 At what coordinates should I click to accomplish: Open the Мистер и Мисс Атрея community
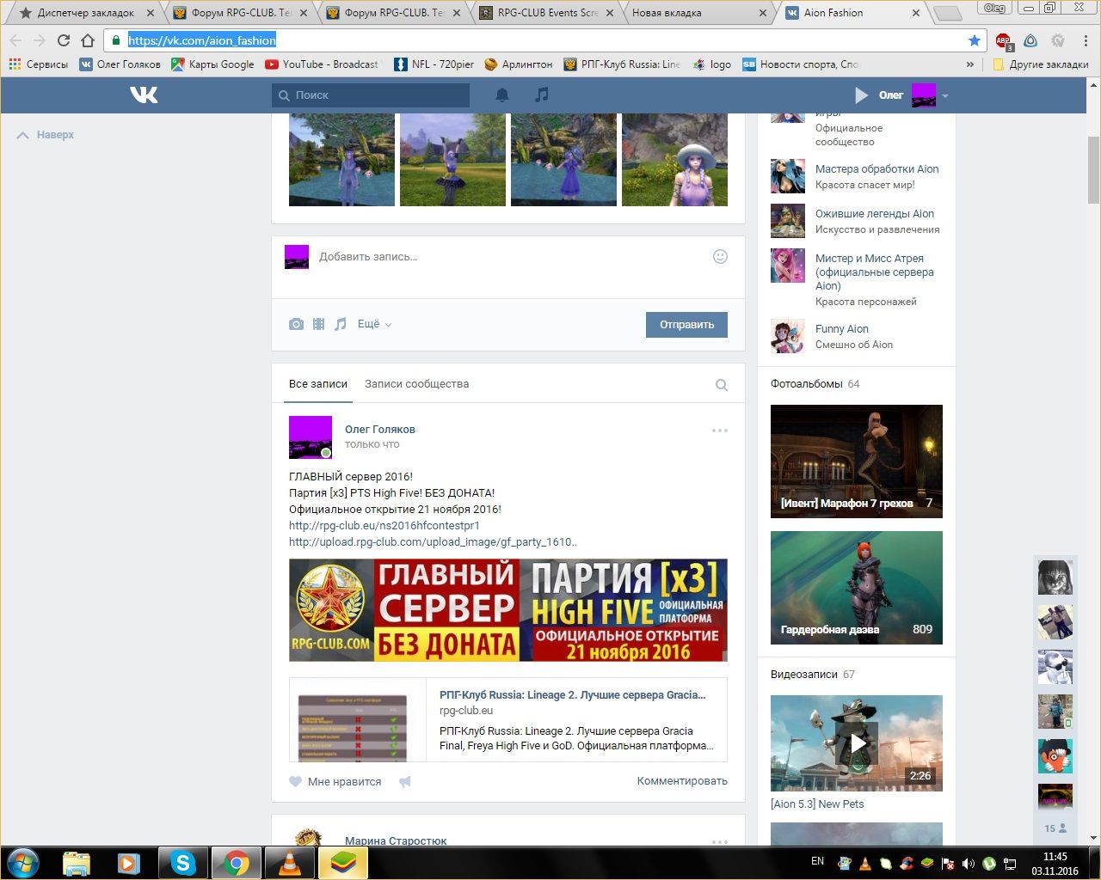click(x=875, y=272)
